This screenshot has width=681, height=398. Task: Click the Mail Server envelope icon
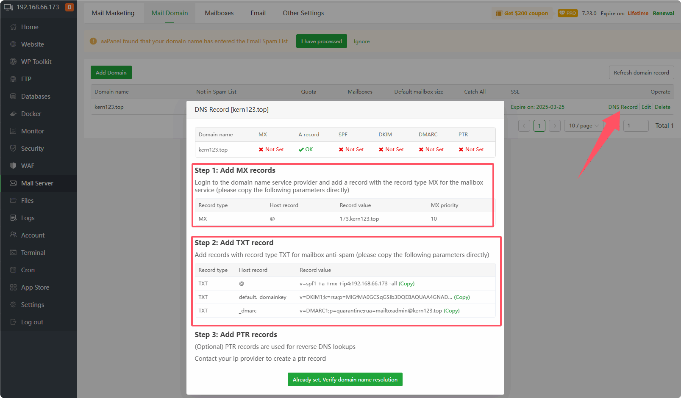tap(13, 183)
